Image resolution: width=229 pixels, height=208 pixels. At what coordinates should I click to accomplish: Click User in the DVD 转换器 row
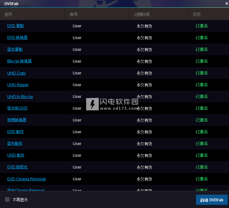pyautogui.click(x=77, y=38)
